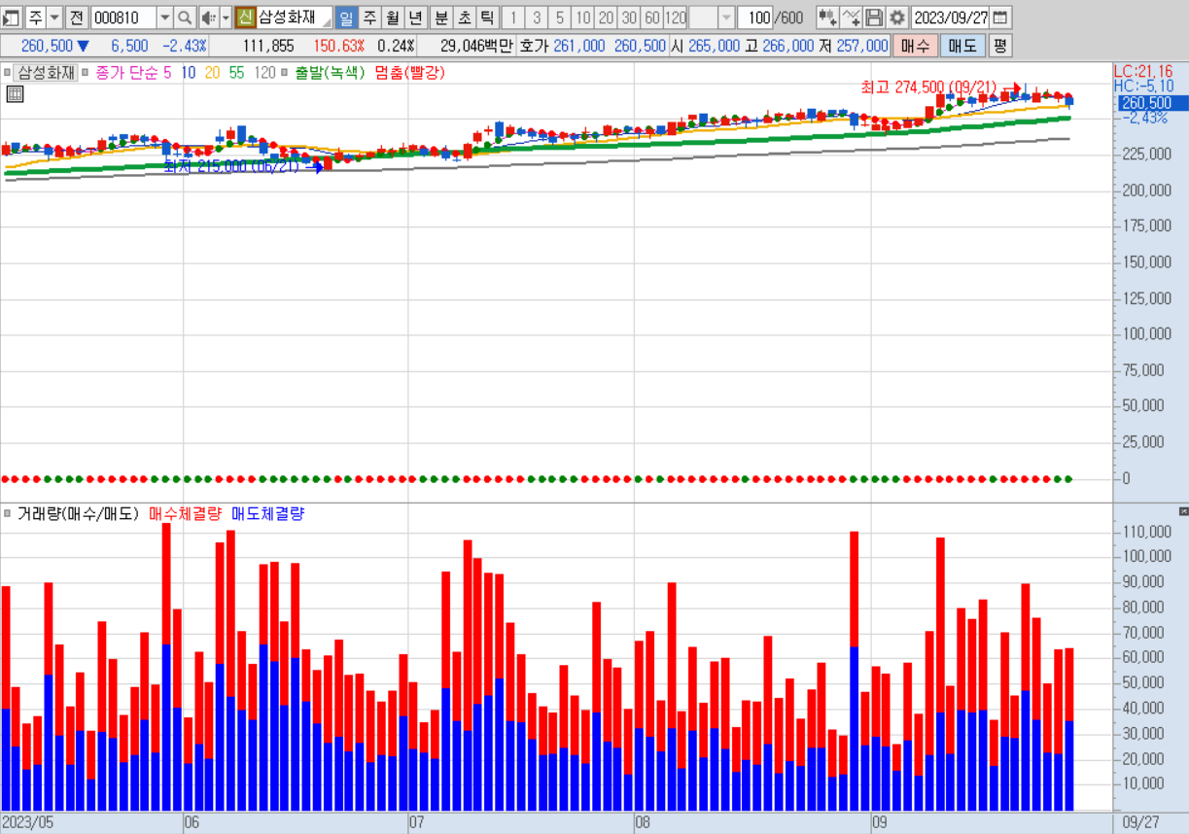Open chart settings with the gear icon
This screenshot has height=834, width=1189.
click(897, 17)
